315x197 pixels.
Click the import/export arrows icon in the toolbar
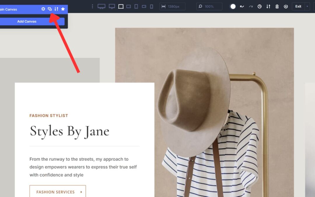coord(268,6)
